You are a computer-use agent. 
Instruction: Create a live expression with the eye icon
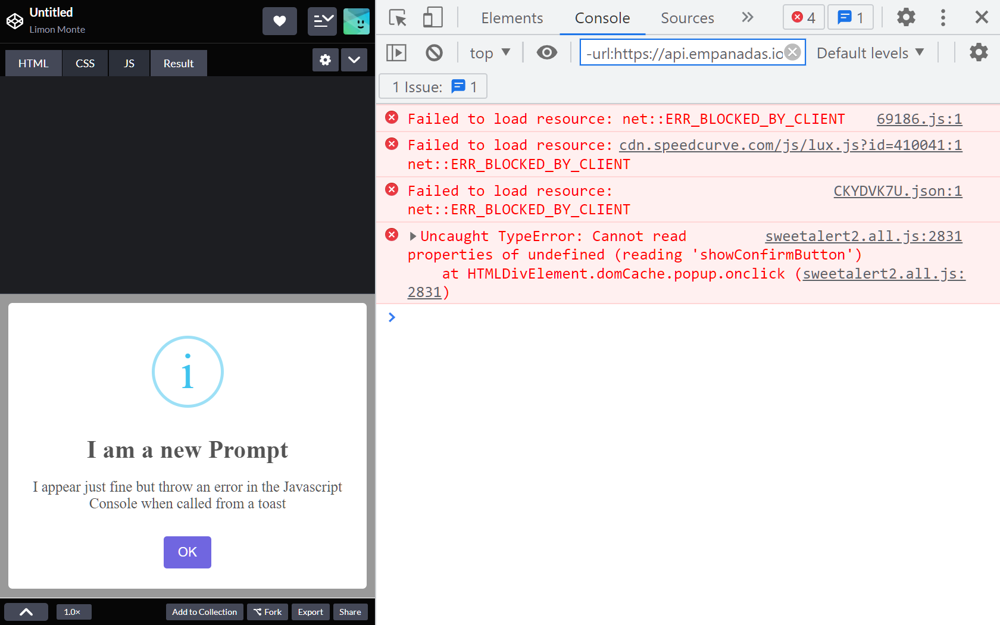point(546,52)
